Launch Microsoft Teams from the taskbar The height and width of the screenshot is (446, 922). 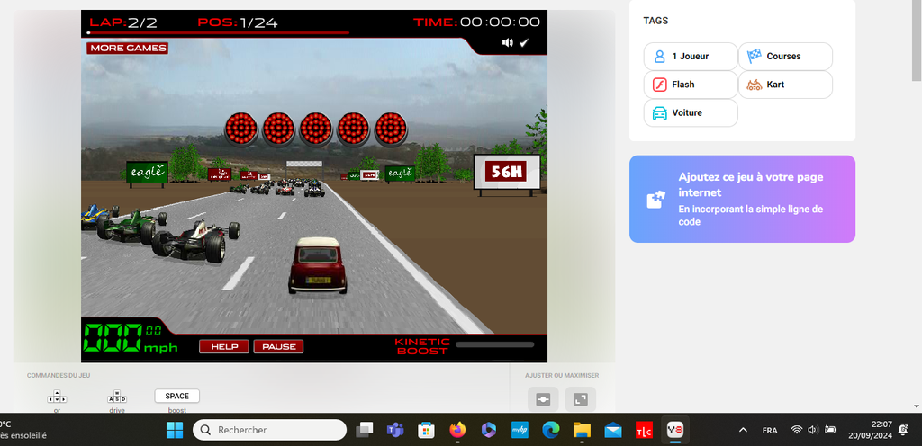[x=394, y=430]
